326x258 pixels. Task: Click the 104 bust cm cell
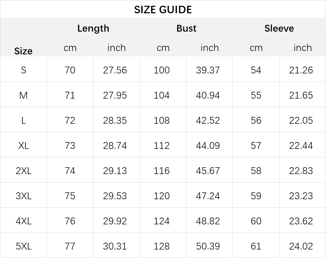point(162,95)
